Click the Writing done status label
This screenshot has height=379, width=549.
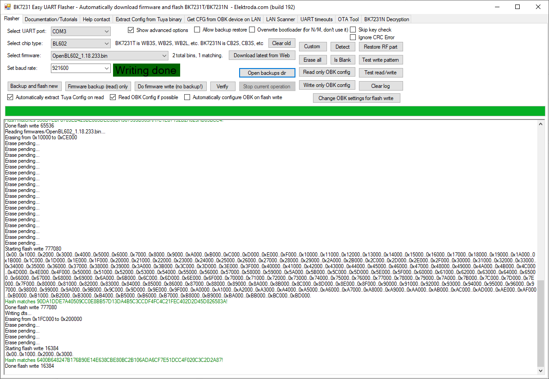[146, 70]
